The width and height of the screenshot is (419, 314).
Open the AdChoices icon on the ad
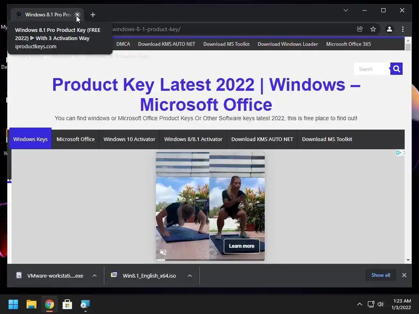tap(399, 153)
